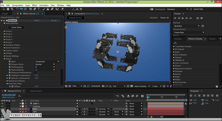Hide the Camera layer

click(x=2, y=106)
